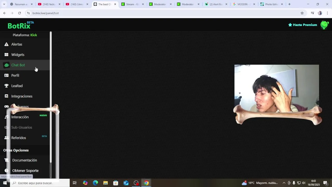Click the Hazte Premium link

[303, 25]
